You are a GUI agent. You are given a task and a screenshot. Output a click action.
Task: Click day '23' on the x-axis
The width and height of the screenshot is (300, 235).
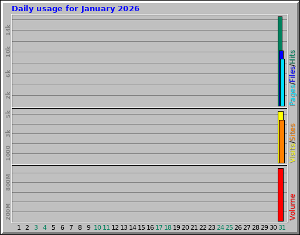click(212, 227)
